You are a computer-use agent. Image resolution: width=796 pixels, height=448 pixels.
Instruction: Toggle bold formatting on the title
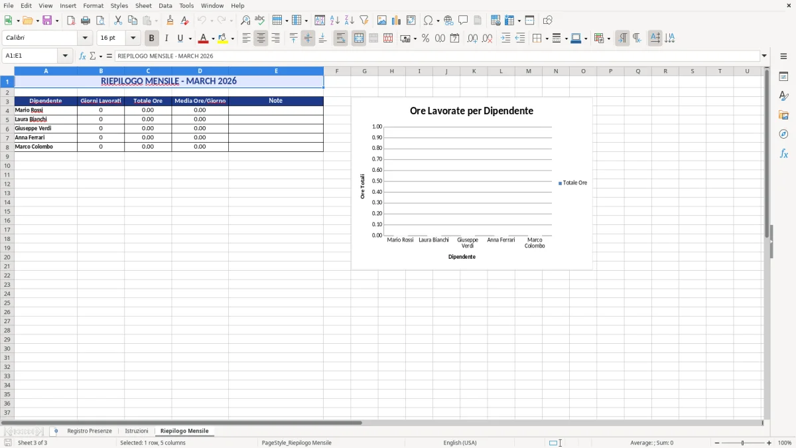[151, 38]
